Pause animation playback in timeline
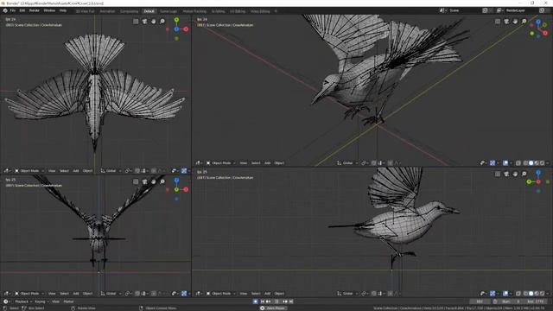The height and width of the screenshot is (311, 553). [x=276, y=301]
